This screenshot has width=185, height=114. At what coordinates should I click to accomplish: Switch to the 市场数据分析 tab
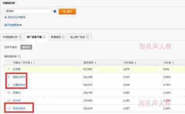tap(10, 37)
